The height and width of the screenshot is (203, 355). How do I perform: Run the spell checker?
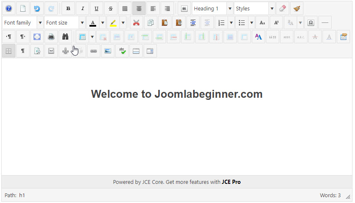click(x=122, y=51)
